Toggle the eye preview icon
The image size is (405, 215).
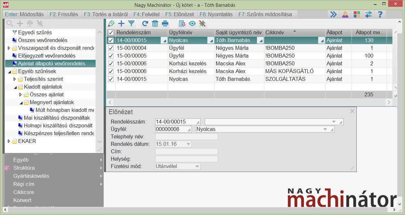(192, 23)
